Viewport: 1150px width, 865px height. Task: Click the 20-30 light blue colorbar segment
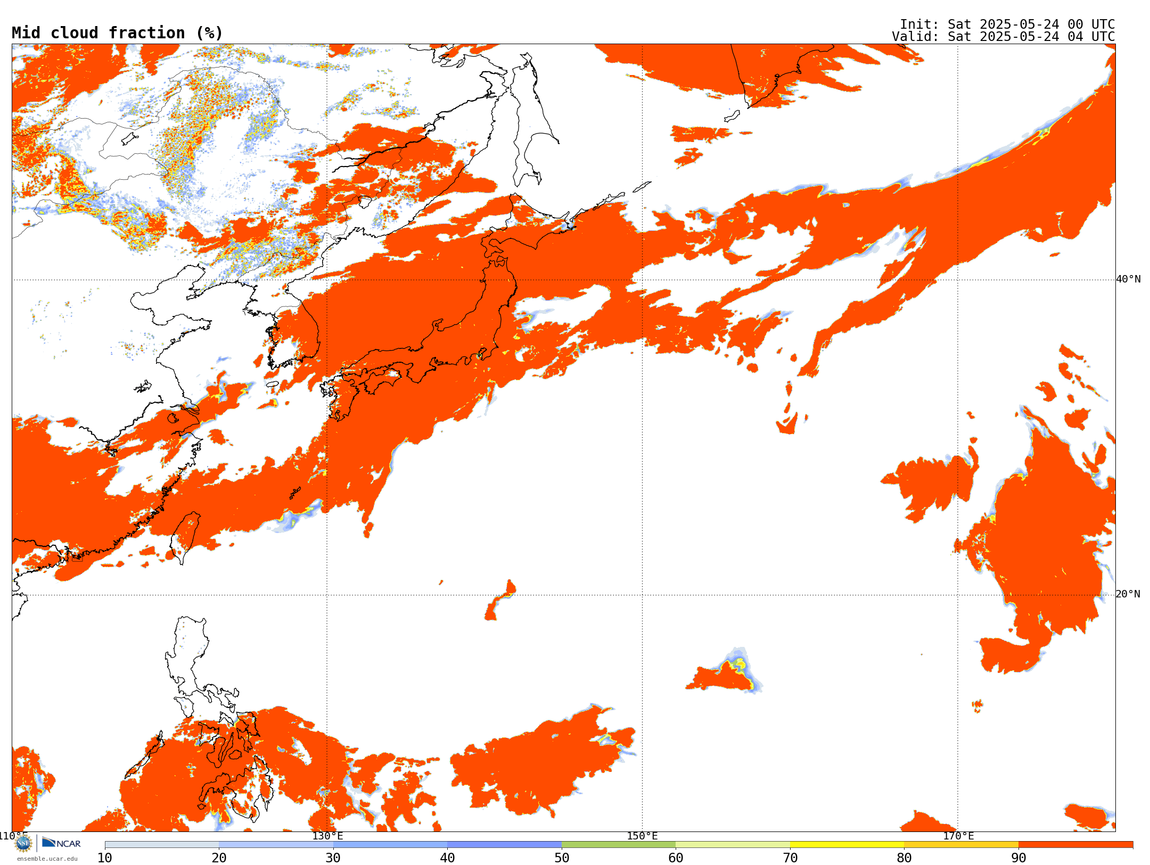[276, 845]
